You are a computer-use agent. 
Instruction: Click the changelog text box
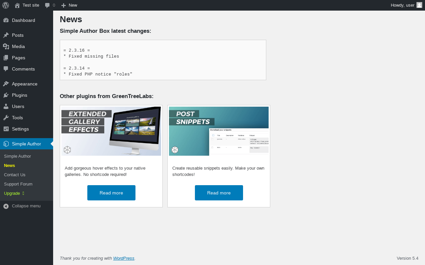point(163,60)
